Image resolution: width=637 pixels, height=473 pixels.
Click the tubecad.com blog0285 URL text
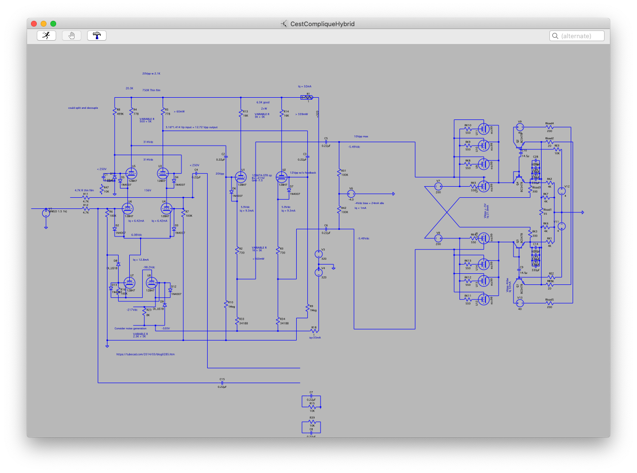click(x=146, y=355)
